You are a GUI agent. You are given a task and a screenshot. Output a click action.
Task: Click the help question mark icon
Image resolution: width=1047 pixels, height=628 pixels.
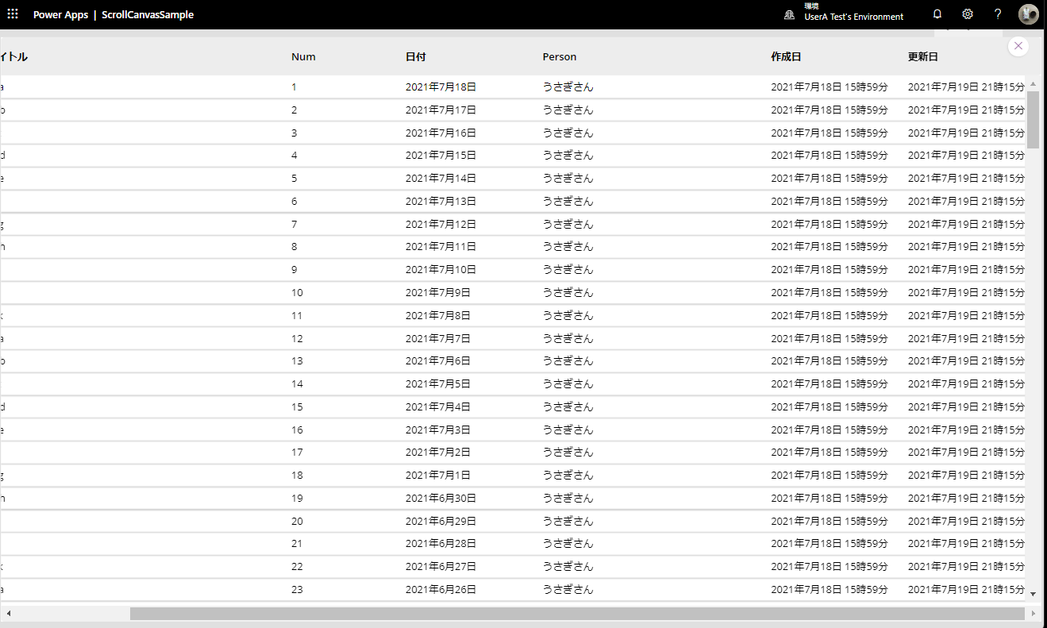coord(998,14)
